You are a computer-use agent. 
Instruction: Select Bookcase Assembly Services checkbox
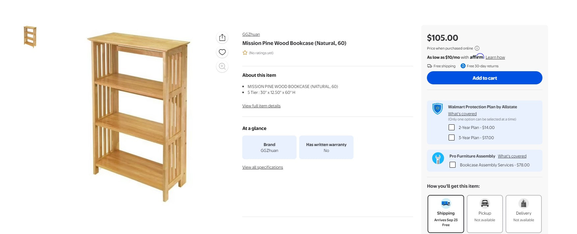(453, 165)
